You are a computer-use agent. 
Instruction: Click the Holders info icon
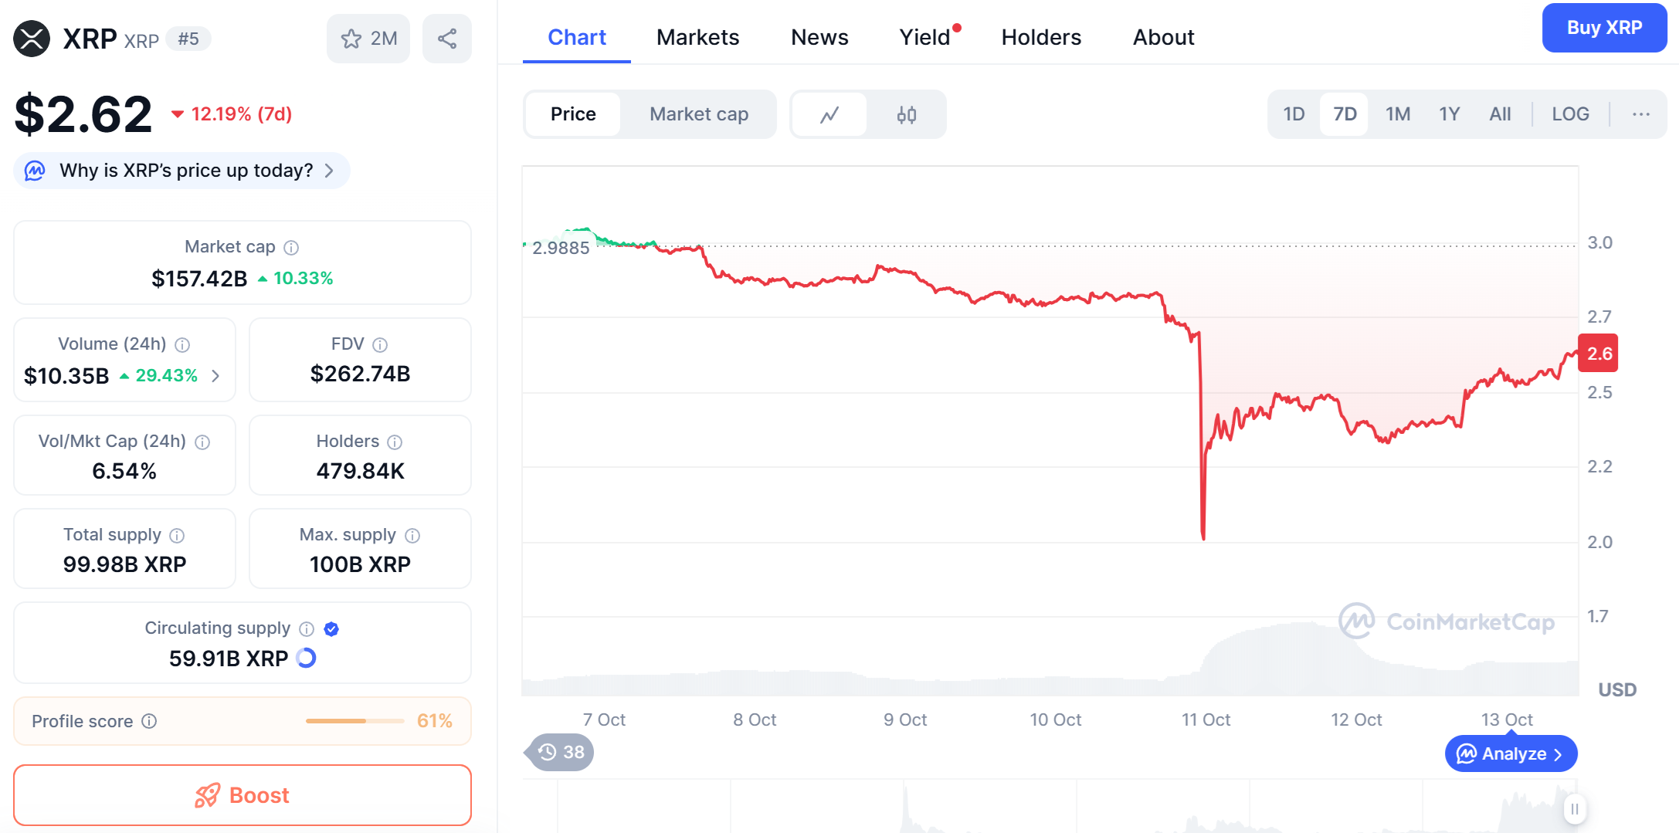click(x=395, y=442)
